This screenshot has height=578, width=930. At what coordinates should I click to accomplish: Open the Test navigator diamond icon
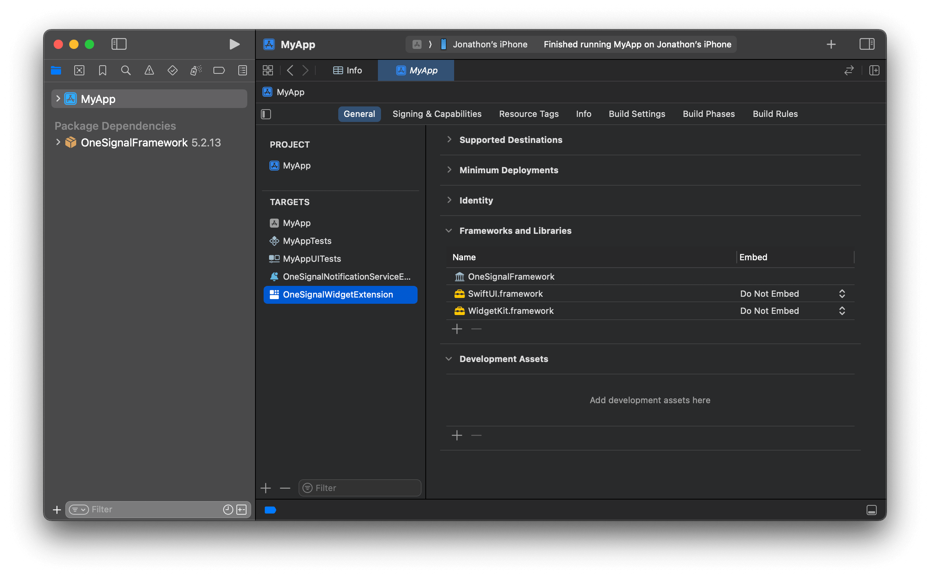pyautogui.click(x=173, y=70)
